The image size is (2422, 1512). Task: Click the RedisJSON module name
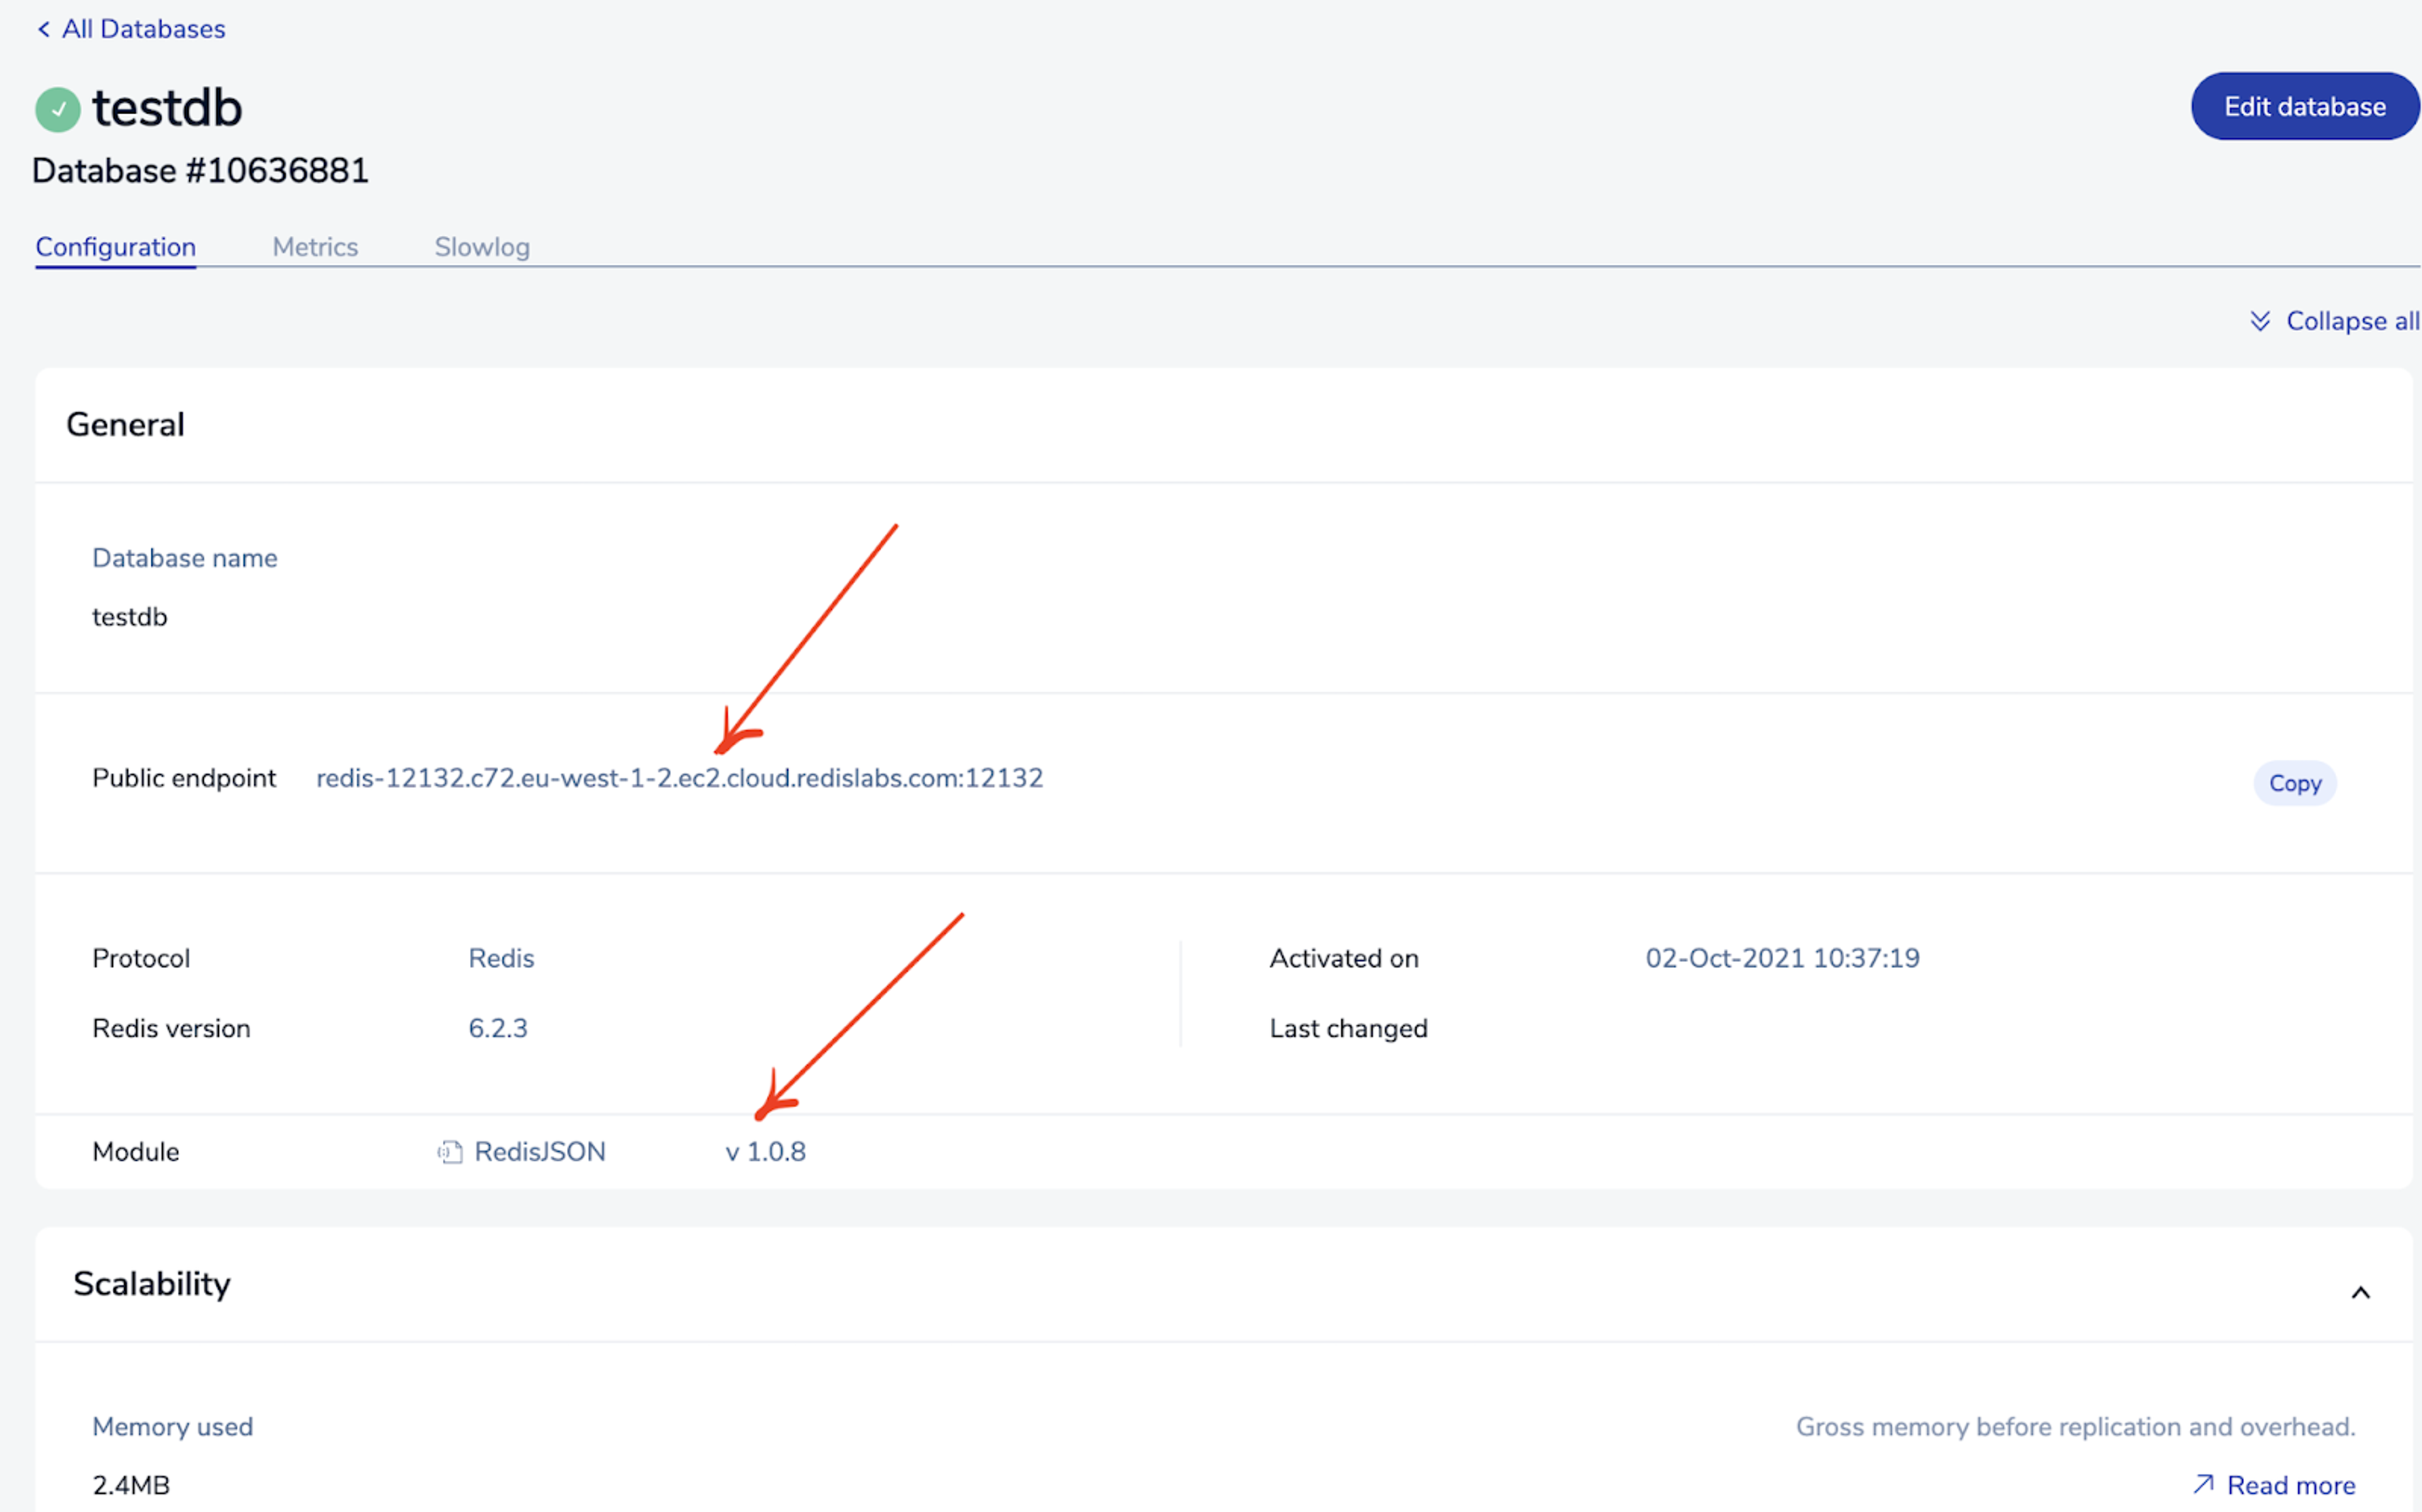click(539, 1152)
